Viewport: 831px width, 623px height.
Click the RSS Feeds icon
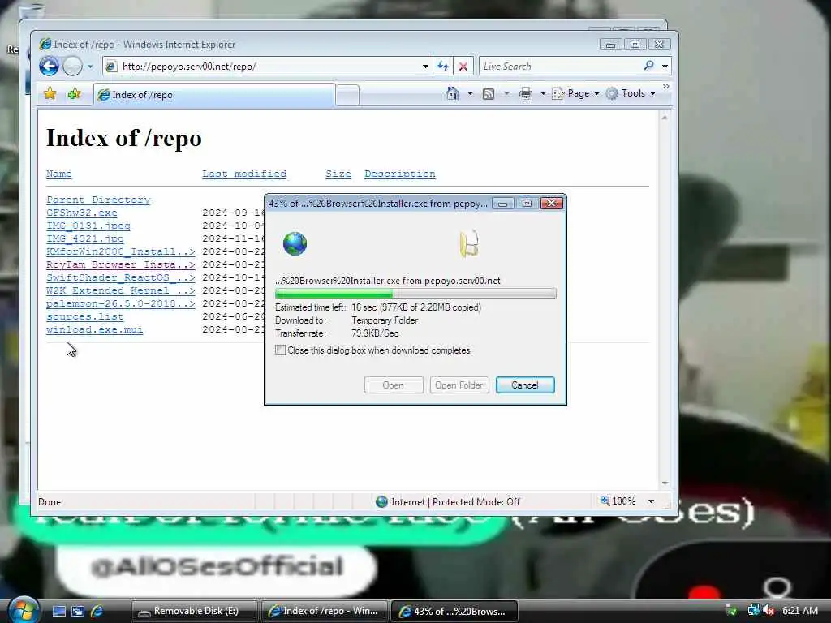pyautogui.click(x=488, y=94)
